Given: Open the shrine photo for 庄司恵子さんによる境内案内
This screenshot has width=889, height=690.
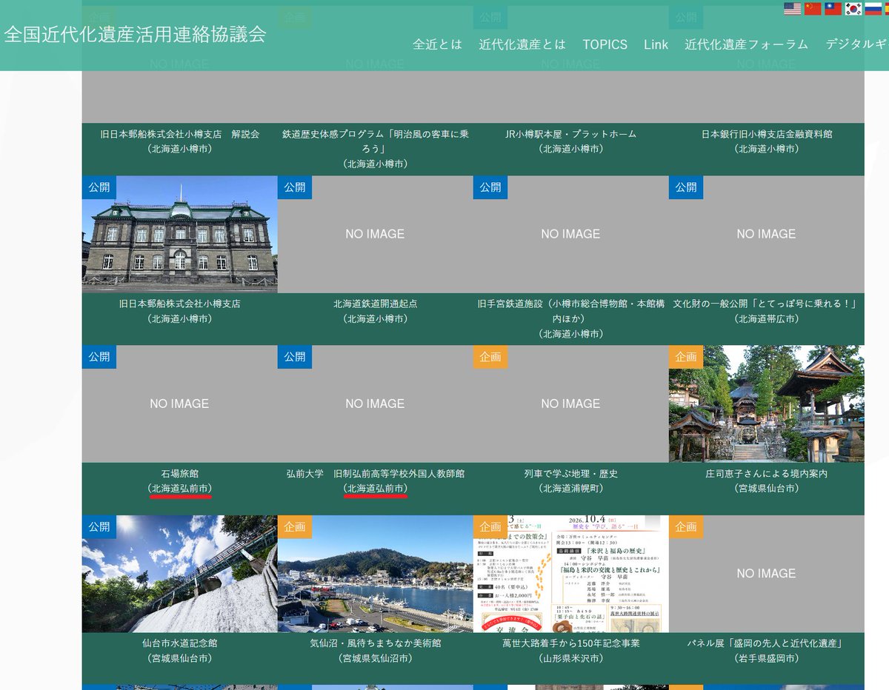Looking at the screenshot, I should 767,403.
